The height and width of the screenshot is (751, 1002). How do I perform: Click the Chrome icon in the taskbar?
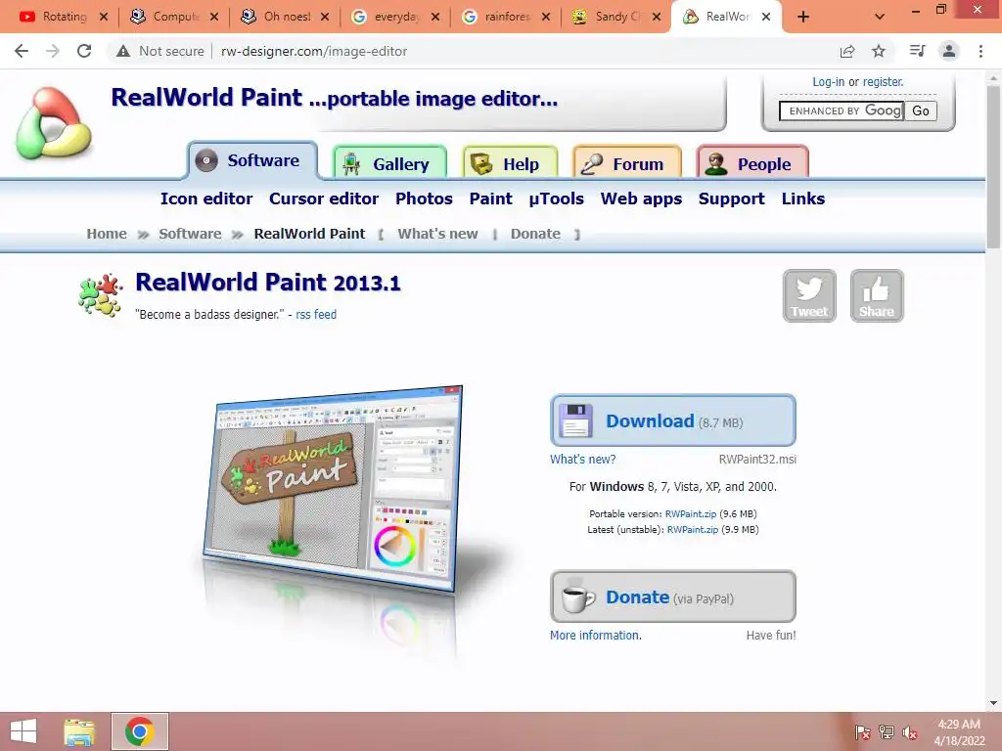[139, 731]
